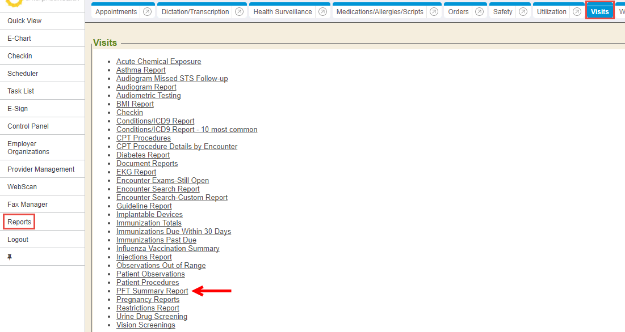Open the Urine Drug Screening report

[152, 317]
